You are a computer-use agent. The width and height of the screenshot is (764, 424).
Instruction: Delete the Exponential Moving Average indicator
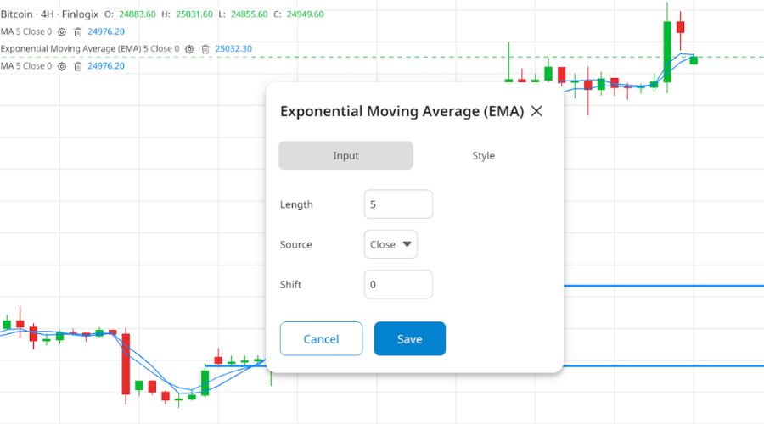205,49
